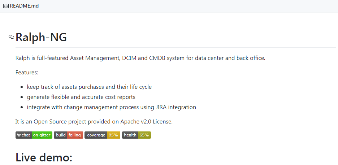Click the "Features:" label
Viewport: 338px width, 165px height.
coord(27,73)
